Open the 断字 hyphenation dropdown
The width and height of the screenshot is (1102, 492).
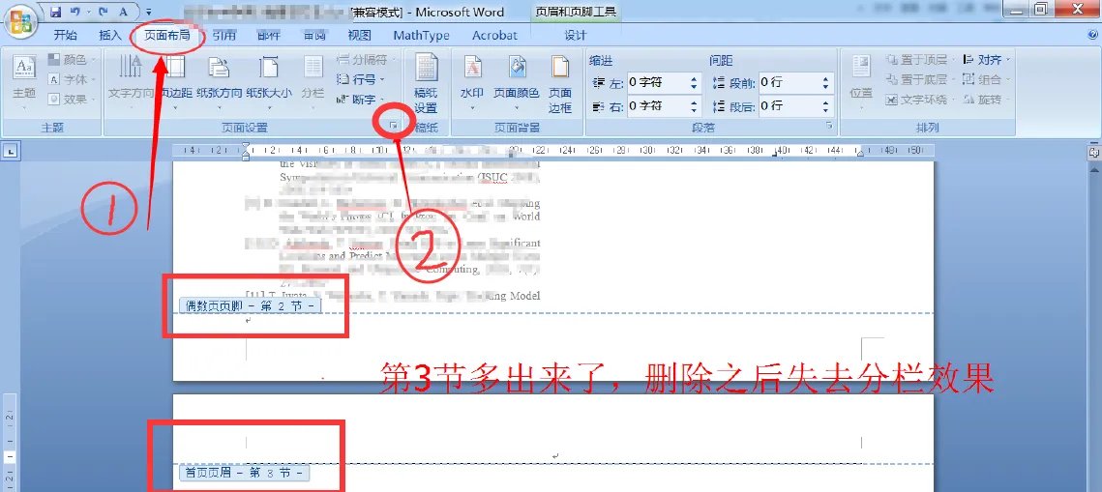(361, 100)
